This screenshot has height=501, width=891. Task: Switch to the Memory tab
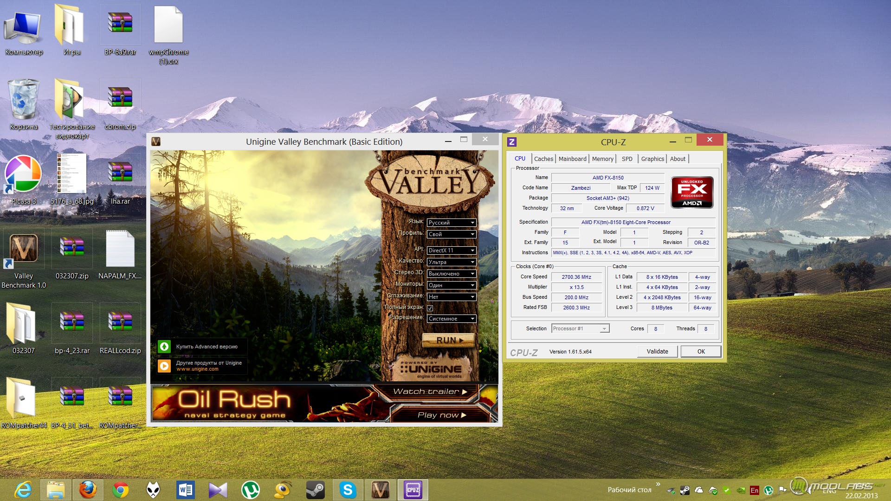[602, 159]
